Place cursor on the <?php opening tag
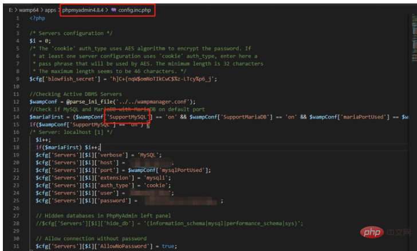The image size is (417, 251). (x=37, y=18)
